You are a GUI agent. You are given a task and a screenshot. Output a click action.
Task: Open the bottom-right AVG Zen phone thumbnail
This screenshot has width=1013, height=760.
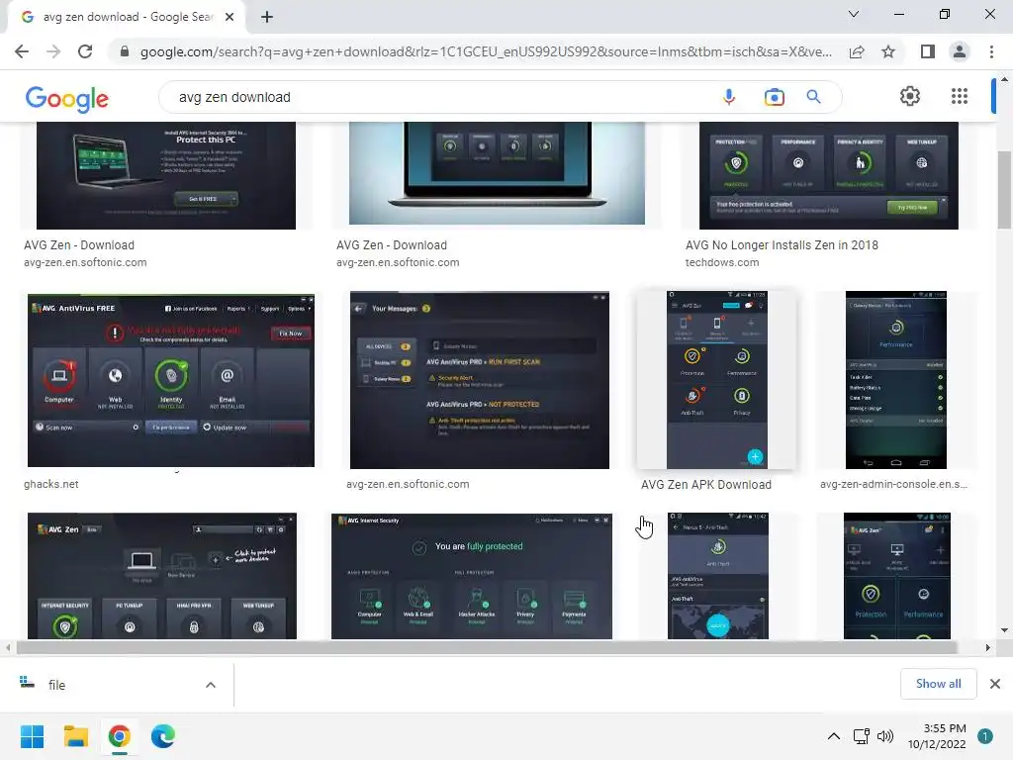point(896,576)
